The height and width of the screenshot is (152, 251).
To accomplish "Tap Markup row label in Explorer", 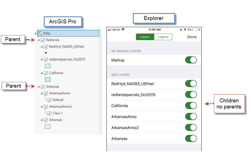I will click(118, 60).
